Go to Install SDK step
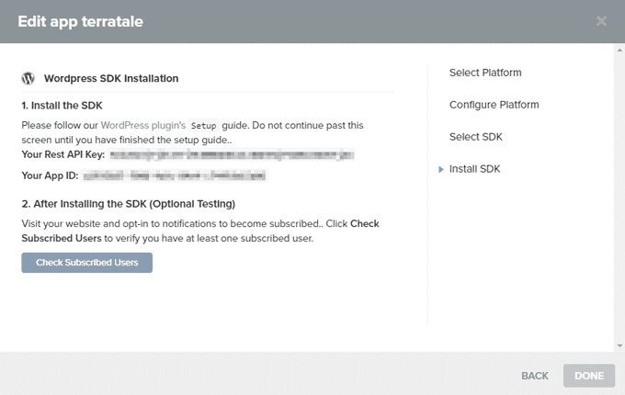The image size is (625, 395). (x=474, y=169)
